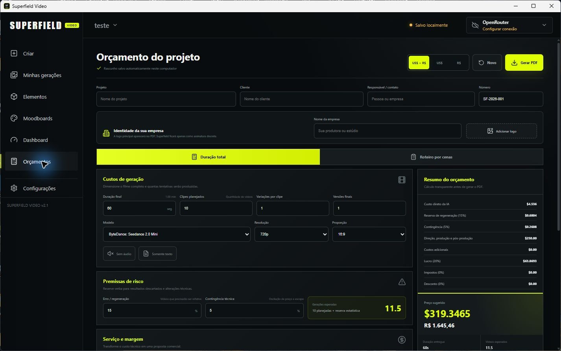
Task: Go to Elementos in the sidebar
Action: click(41, 97)
